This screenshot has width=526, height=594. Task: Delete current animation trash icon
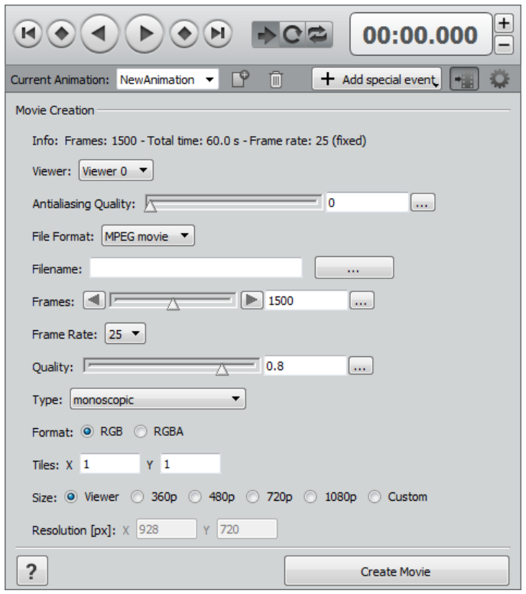(x=275, y=80)
